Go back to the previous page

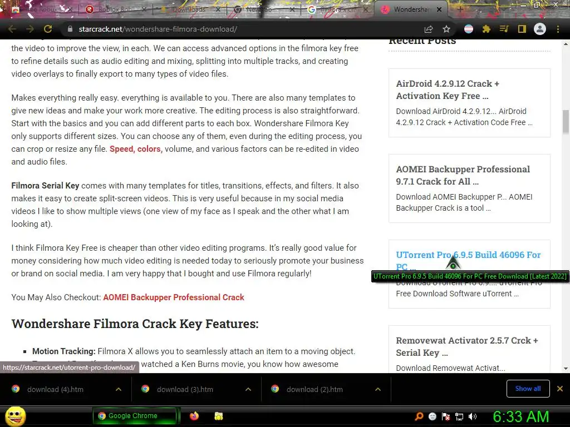click(12, 29)
